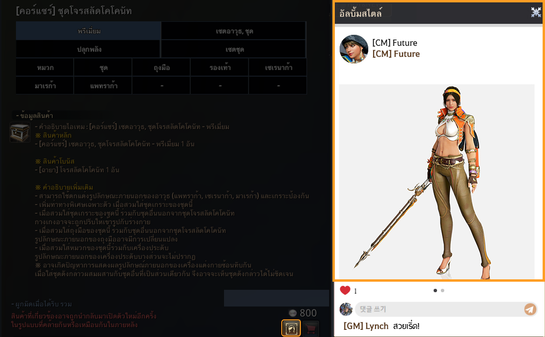
Task: Open the outfit preview icon button
Action: click(291, 328)
